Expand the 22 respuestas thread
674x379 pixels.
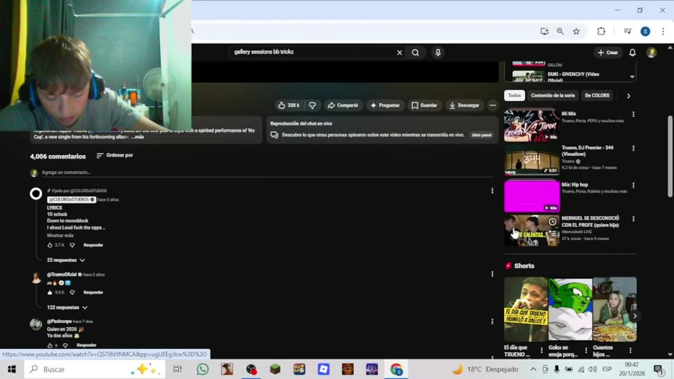click(x=66, y=260)
